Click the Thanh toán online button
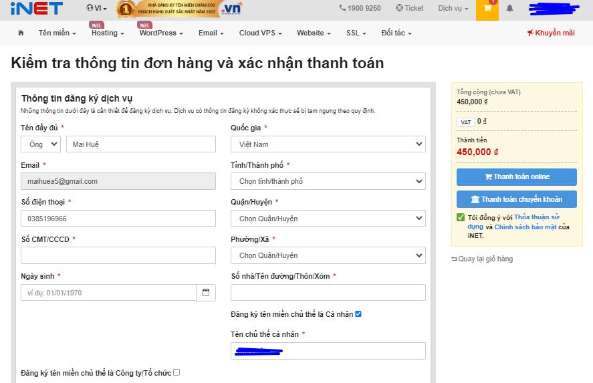This screenshot has height=383, width=593. point(517,177)
